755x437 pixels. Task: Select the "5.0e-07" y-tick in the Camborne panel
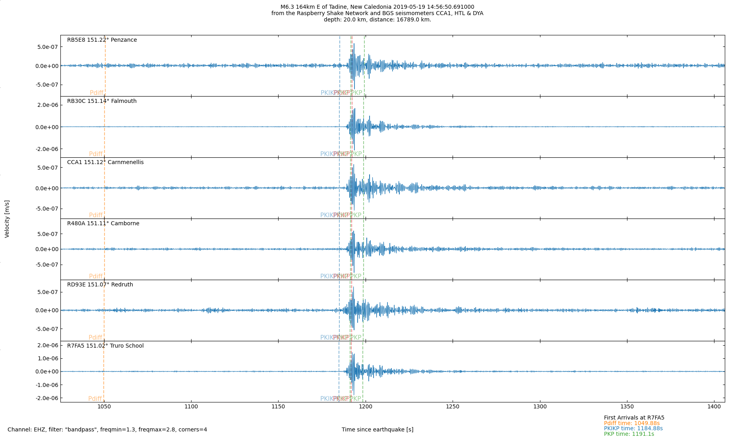[48, 234]
